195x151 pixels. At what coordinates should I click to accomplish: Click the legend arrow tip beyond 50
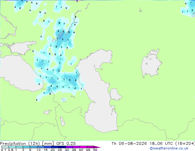(x=97, y=147)
